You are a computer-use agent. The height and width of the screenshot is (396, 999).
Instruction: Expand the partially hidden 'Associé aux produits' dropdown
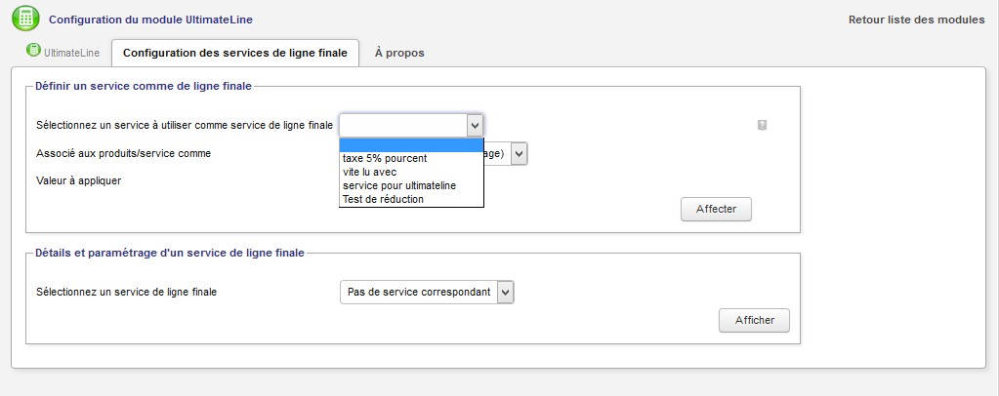pyautogui.click(x=519, y=153)
